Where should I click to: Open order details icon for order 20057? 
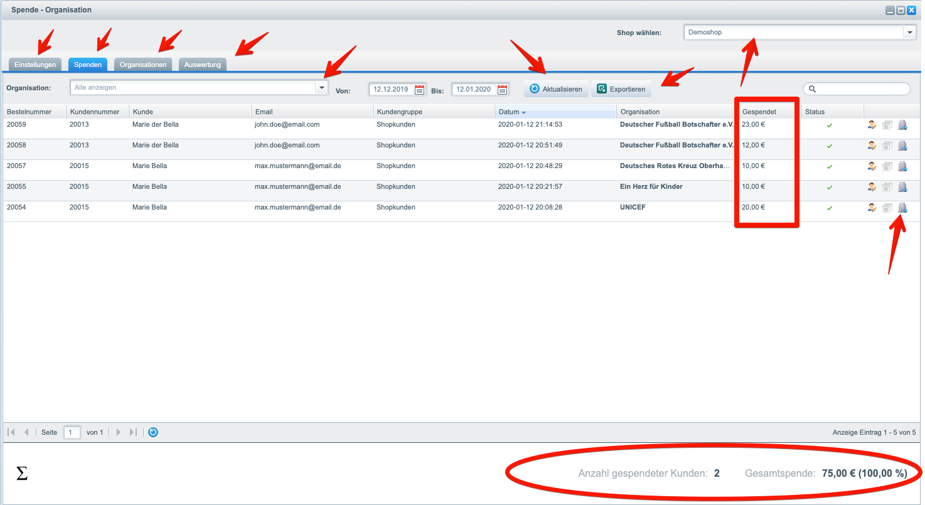[x=887, y=167]
